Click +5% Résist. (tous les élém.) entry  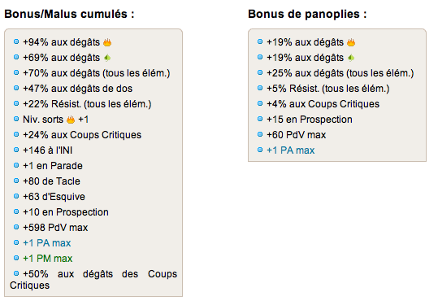[328, 89]
